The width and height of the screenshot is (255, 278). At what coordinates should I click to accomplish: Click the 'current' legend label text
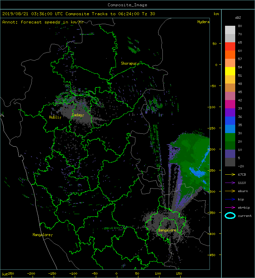coord(245,216)
